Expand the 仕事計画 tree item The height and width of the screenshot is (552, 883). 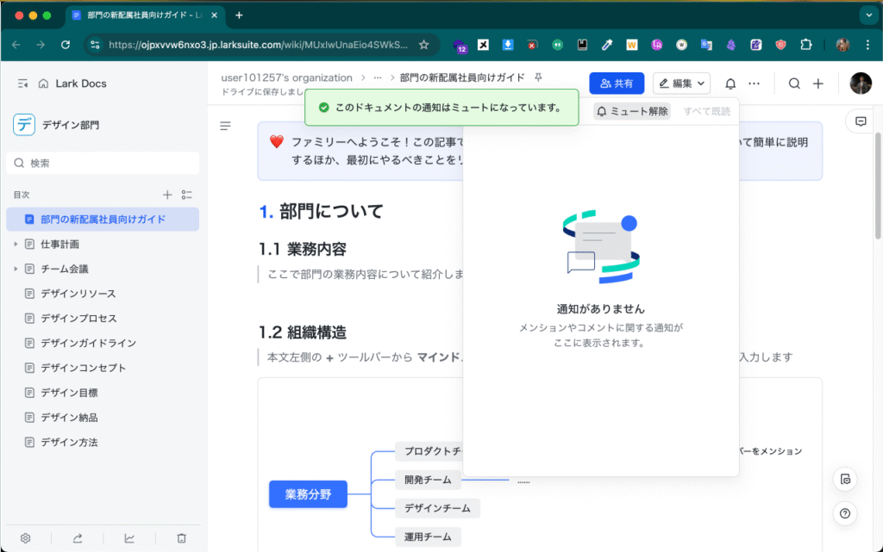16,245
